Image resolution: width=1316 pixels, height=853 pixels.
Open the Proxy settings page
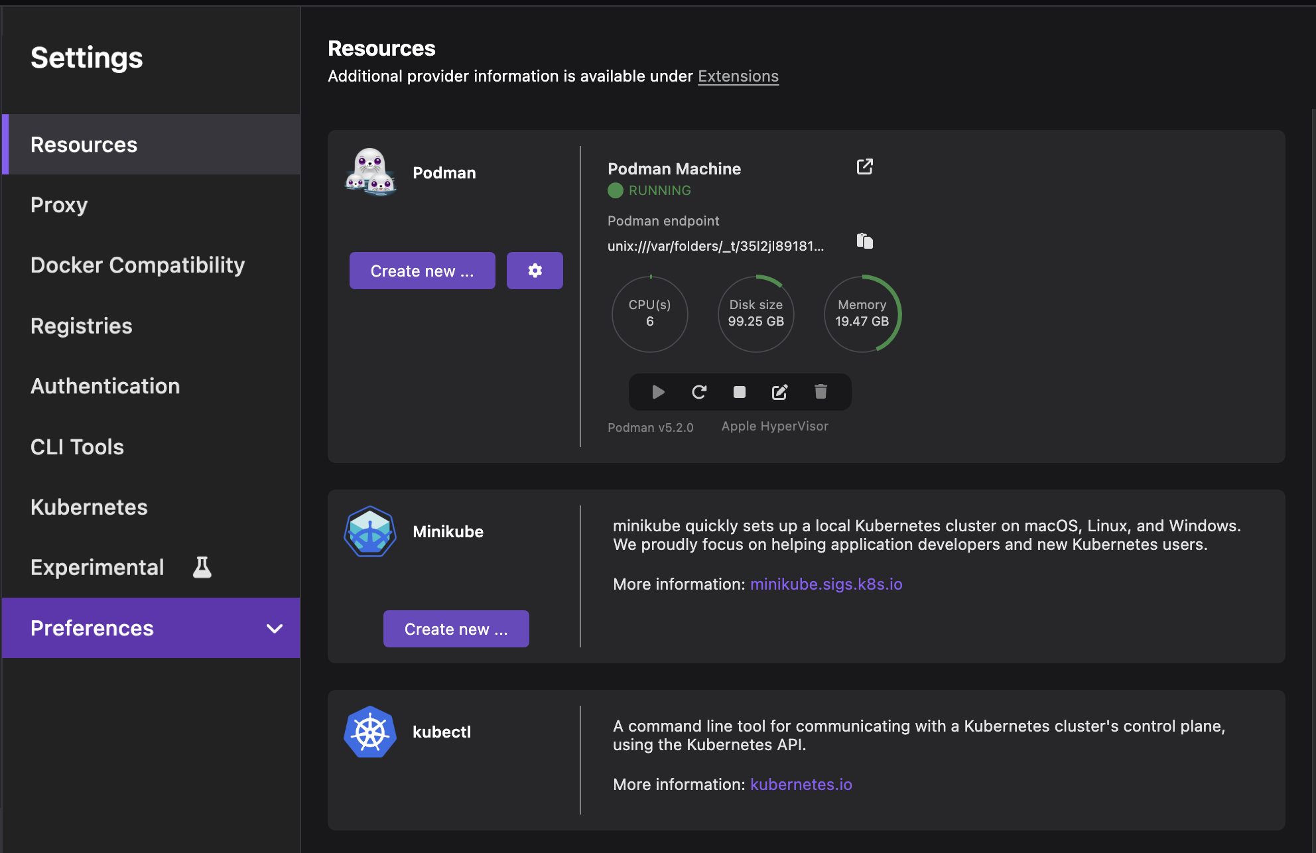(x=59, y=205)
